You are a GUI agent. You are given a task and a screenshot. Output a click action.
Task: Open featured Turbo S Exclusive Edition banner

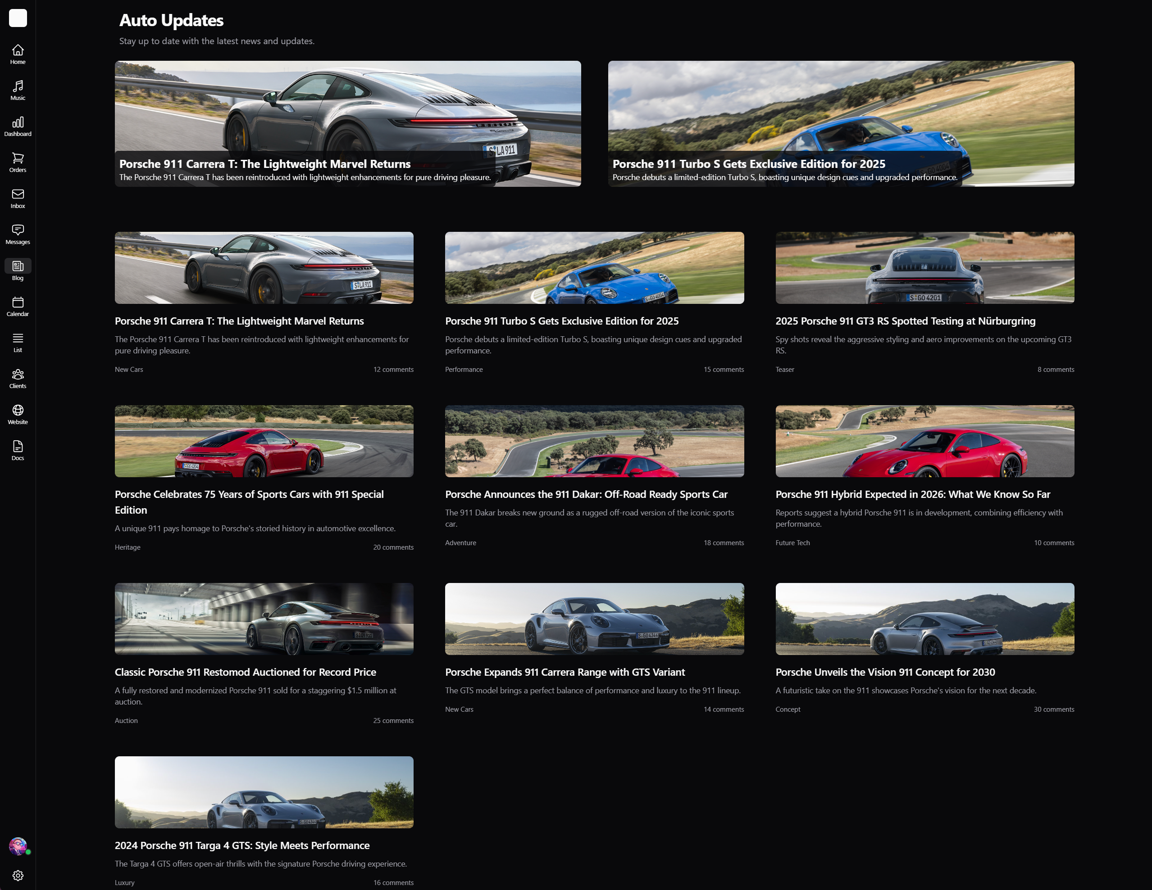pyautogui.click(x=841, y=123)
